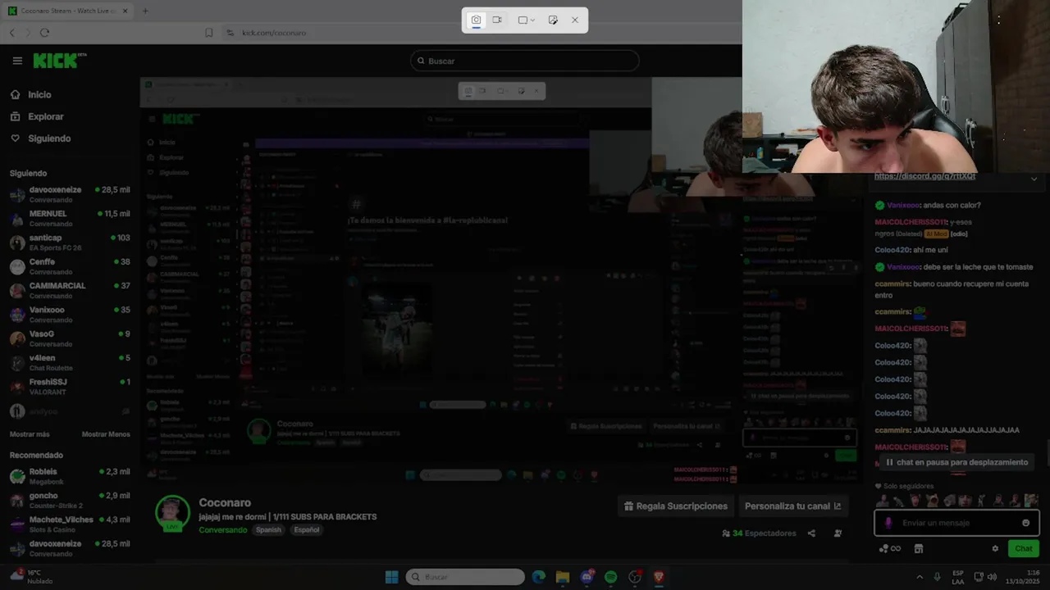Click the Windows taskbar search box
The height and width of the screenshot is (590, 1050).
(x=465, y=577)
